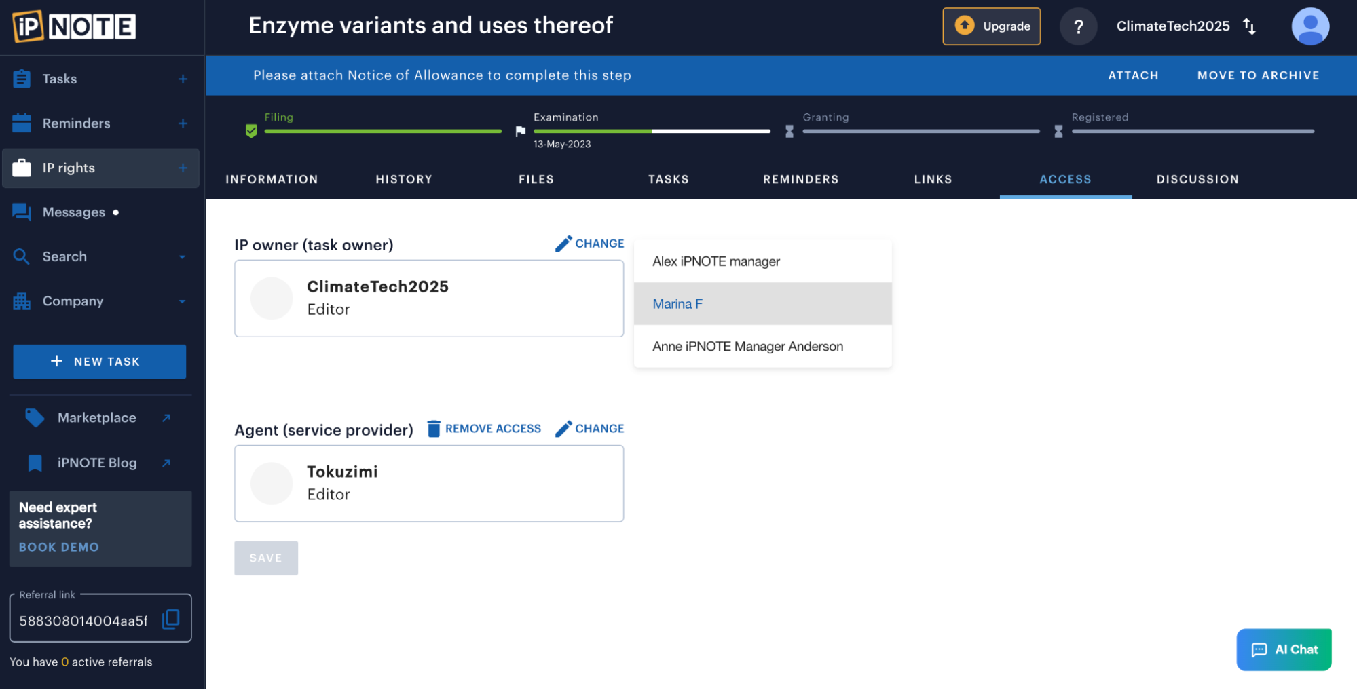Click the Reminders calendar icon
This screenshot has height=690, width=1357.
(x=22, y=123)
